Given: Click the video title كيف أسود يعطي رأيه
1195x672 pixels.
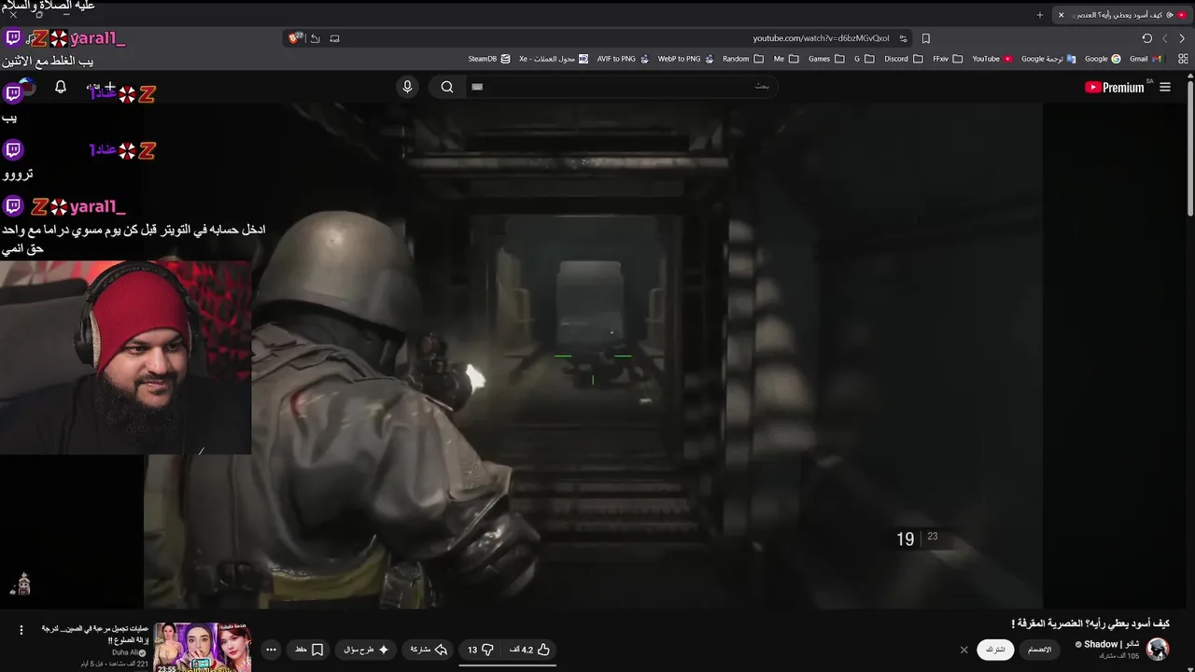Looking at the screenshot, I should pos(1090,623).
